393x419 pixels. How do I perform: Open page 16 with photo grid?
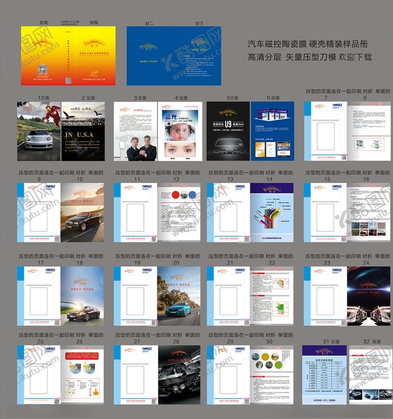[369, 213]
